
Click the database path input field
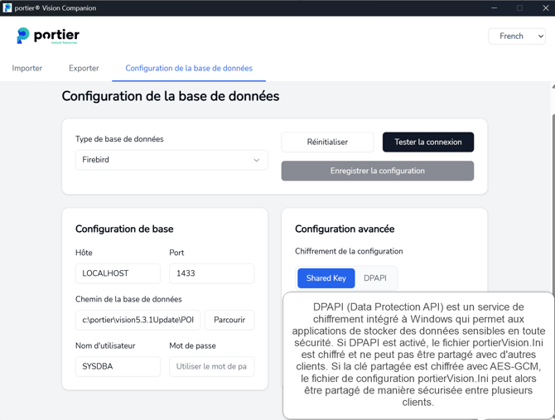pos(138,320)
